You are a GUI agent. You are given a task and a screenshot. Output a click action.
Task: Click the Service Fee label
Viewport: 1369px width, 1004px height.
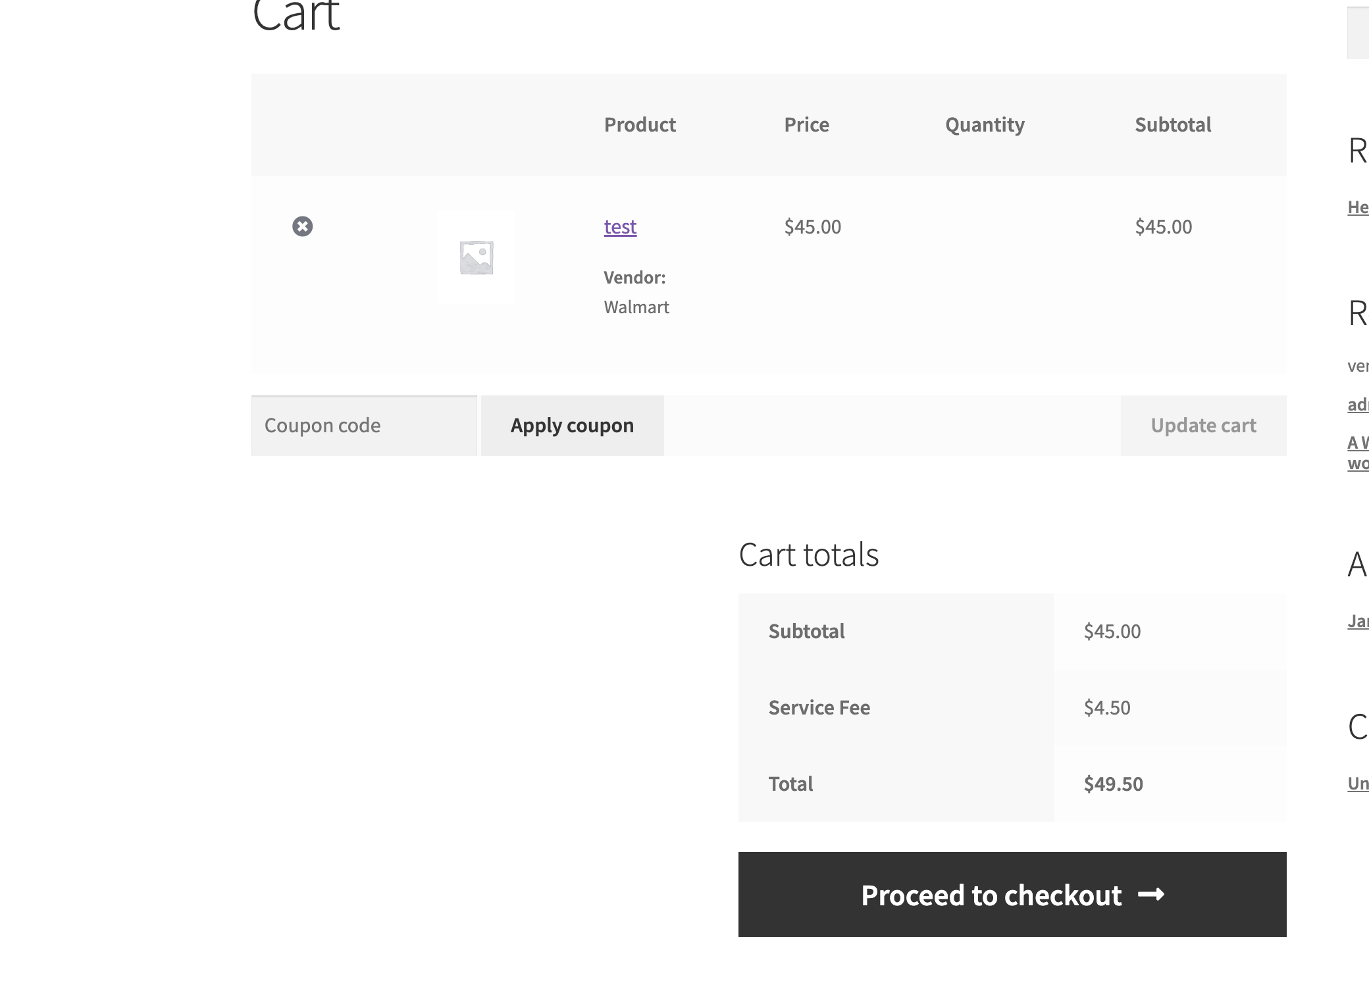point(819,708)
